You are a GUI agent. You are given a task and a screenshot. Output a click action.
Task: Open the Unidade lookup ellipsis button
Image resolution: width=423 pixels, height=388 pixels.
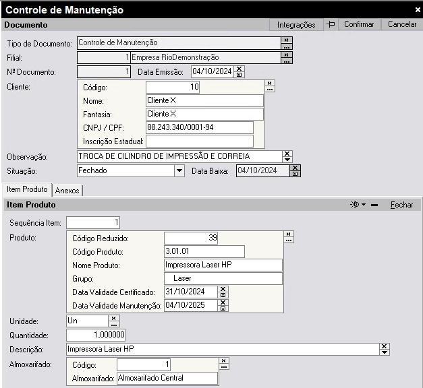click(114, 324)
